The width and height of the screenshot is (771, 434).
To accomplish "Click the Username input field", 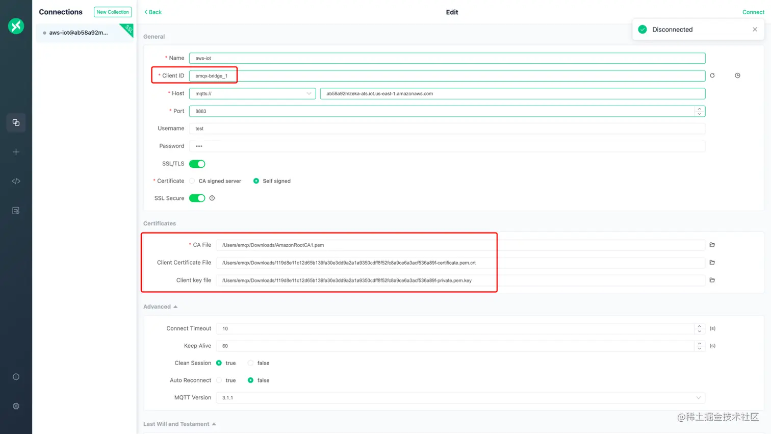I will click(x=447, y=129).
